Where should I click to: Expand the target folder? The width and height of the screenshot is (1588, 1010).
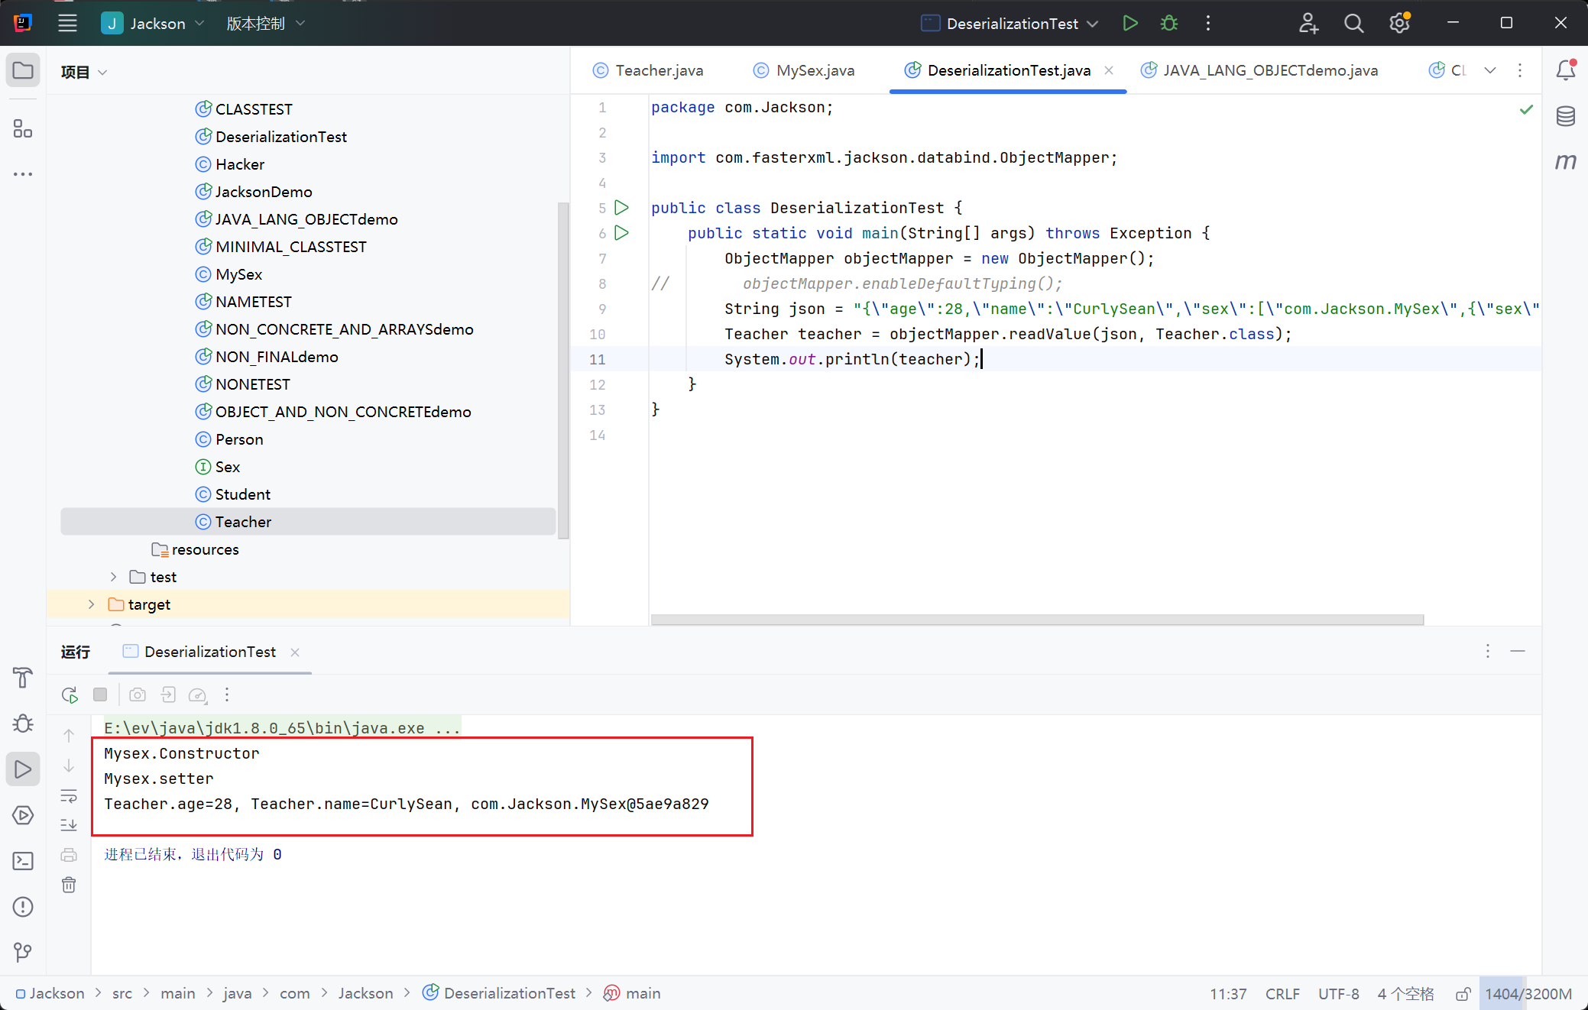point(92,604)
